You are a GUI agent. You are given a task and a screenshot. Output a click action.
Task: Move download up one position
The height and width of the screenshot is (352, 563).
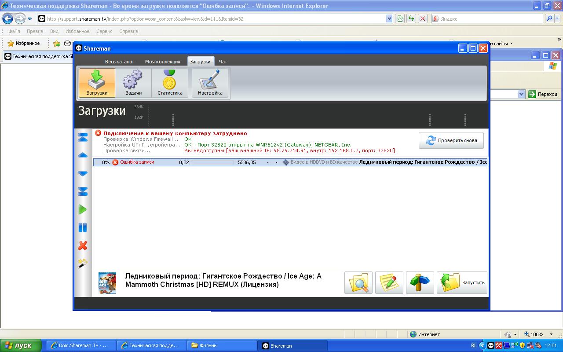[x=83, y=155]
